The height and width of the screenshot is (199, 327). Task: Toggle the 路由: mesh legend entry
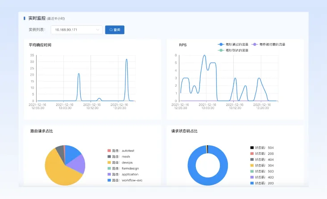119,157
